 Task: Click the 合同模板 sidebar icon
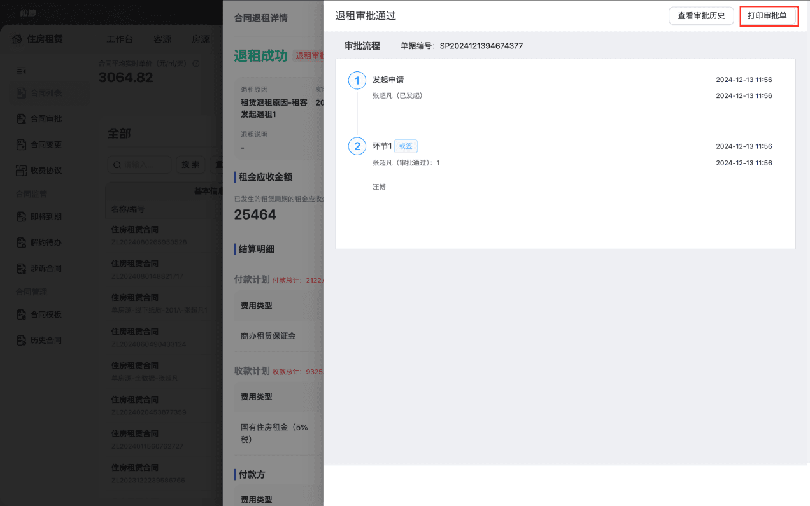point(21,314)
